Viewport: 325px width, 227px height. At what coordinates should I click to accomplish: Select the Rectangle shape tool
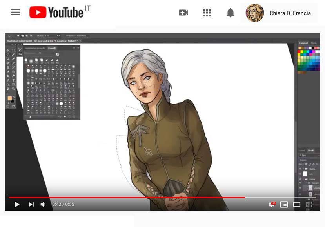[13, 84]
